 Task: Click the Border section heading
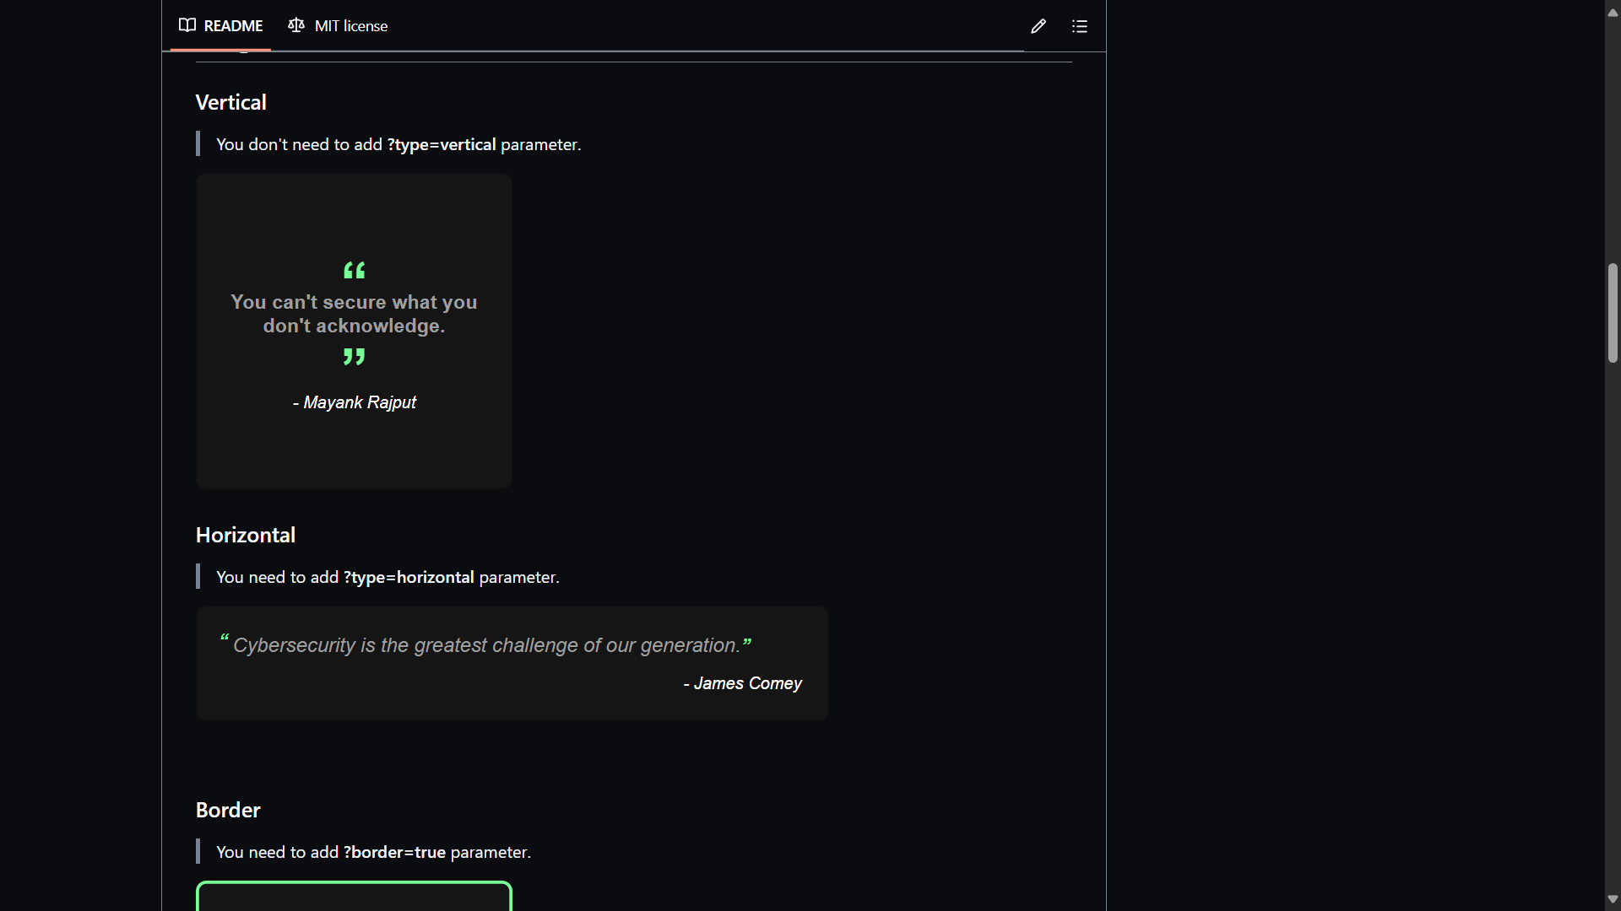pyautogui.click(x=228, y=810)
